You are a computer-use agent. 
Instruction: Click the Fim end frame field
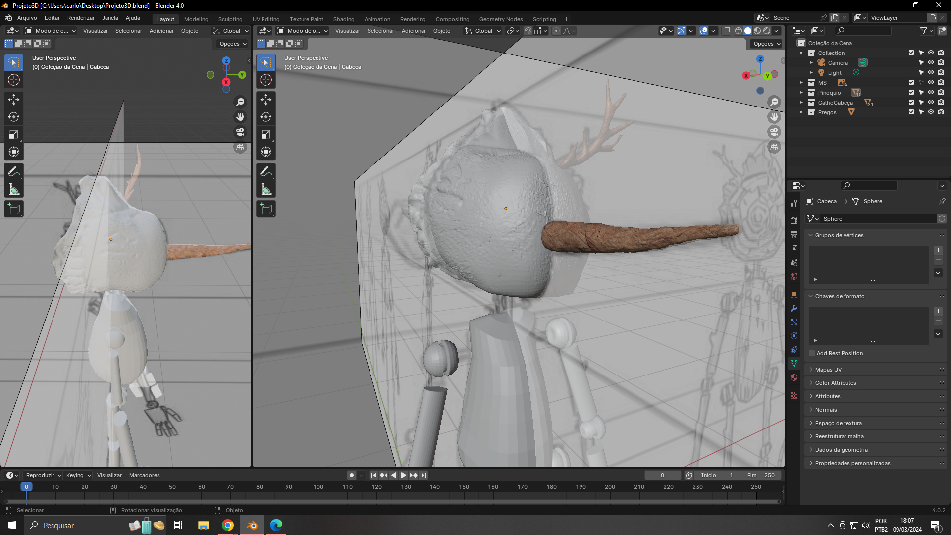pyautogui.click(x=761, y=475)
